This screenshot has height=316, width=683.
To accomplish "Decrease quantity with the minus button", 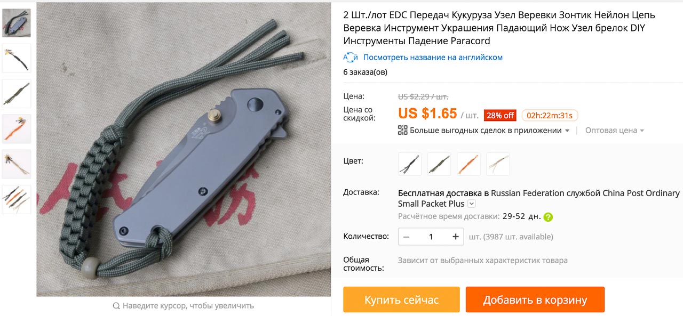I will [407, 237].
